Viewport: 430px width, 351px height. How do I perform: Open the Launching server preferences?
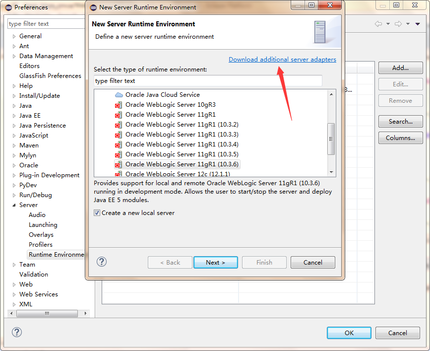tap(43, 225)
